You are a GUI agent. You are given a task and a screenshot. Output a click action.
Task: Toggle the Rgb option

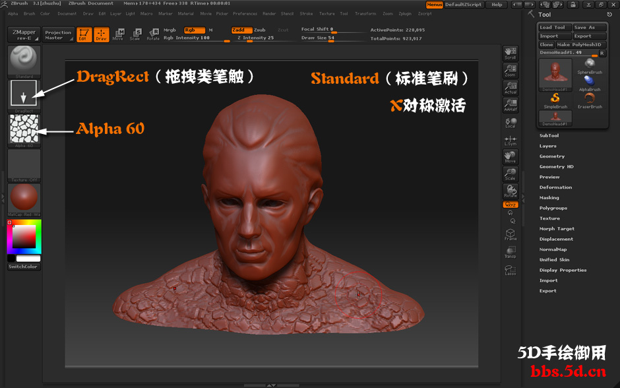tap(195, 30)
